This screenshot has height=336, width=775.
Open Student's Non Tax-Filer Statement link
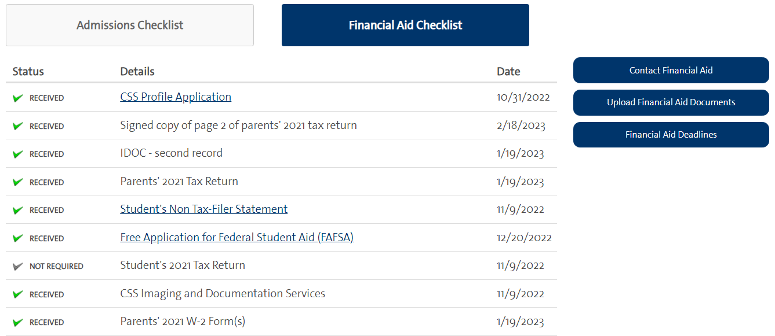[203, 209]
